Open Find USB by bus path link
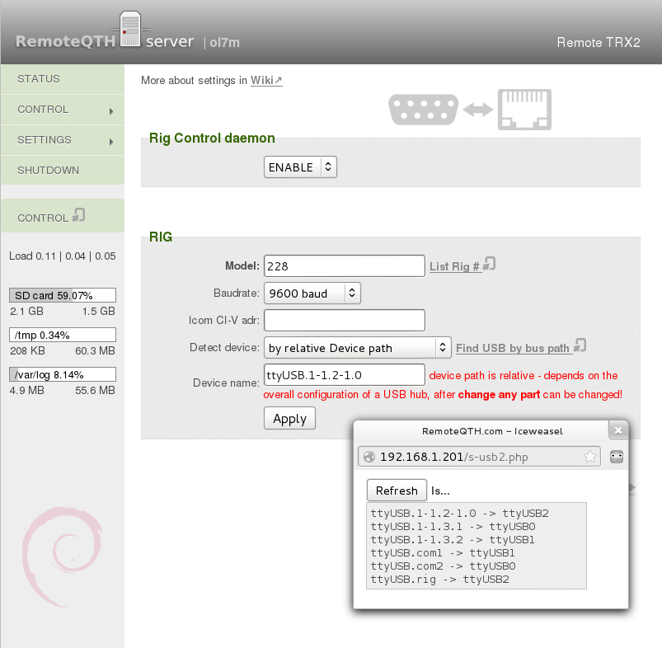Screen dimensions: 662x648 [513, 348]
